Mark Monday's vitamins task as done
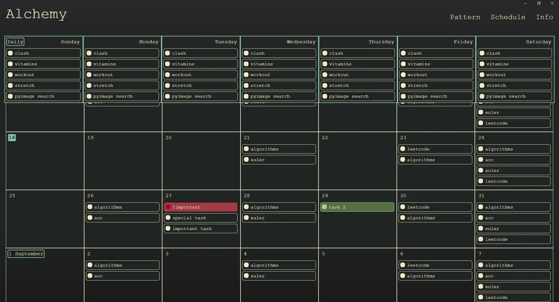The width and height of the screenshot is (559, 302). click(89, 64)
